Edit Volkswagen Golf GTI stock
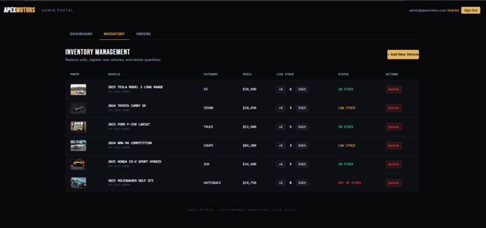The image size is (486, 228). click(302, 183)
